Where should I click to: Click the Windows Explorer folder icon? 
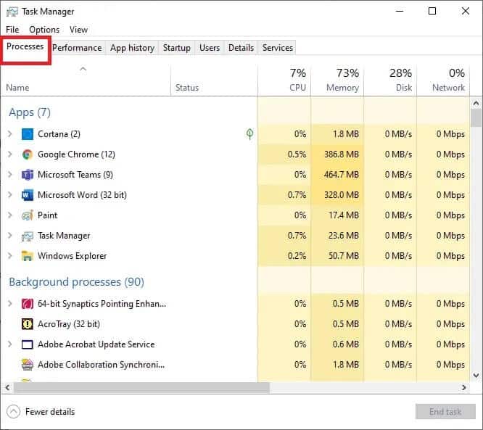click(28, 256)
